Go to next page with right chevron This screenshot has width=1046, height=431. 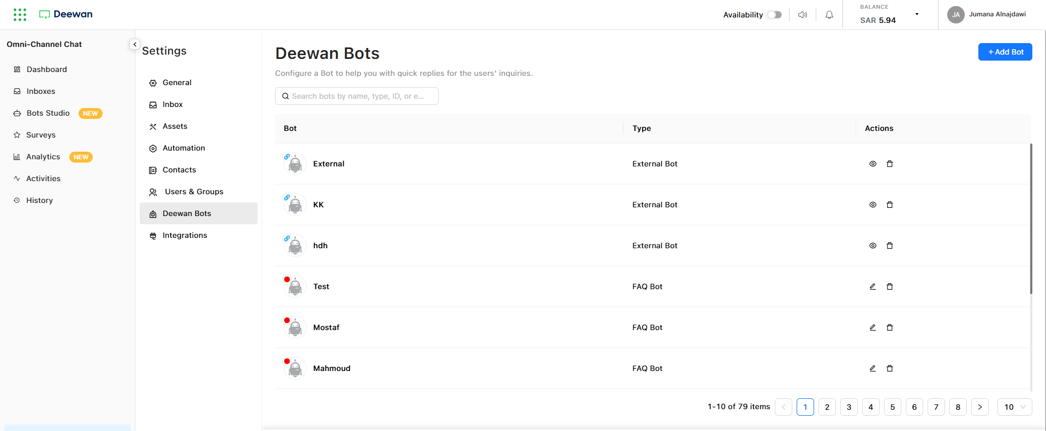(980, 407)
